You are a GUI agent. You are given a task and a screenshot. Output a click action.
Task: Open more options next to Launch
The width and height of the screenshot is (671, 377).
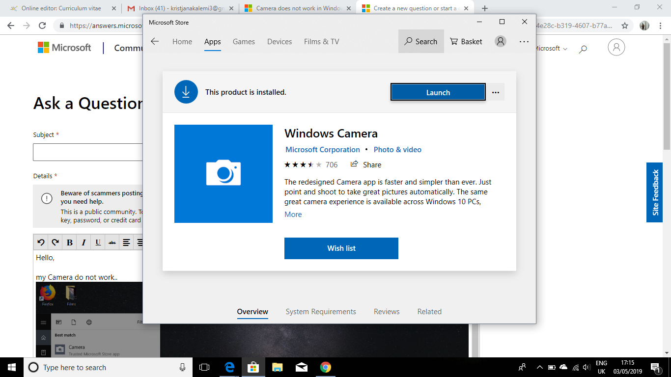pyautogui.click(x=496, y=92)
